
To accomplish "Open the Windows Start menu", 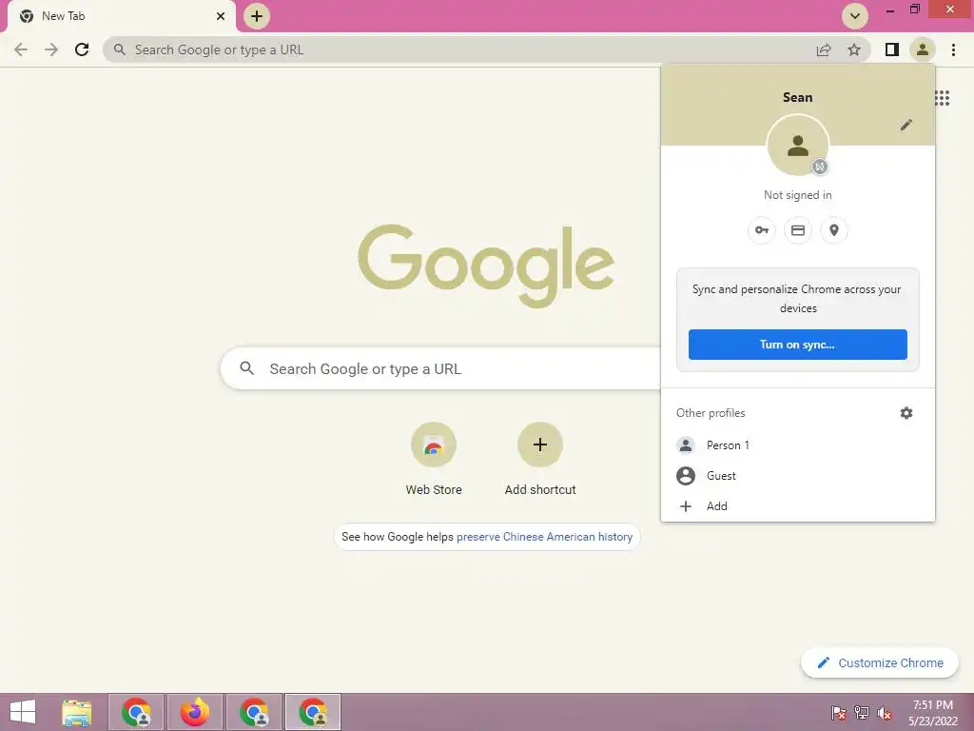I will pyautogui.click(x=23, y=712).
